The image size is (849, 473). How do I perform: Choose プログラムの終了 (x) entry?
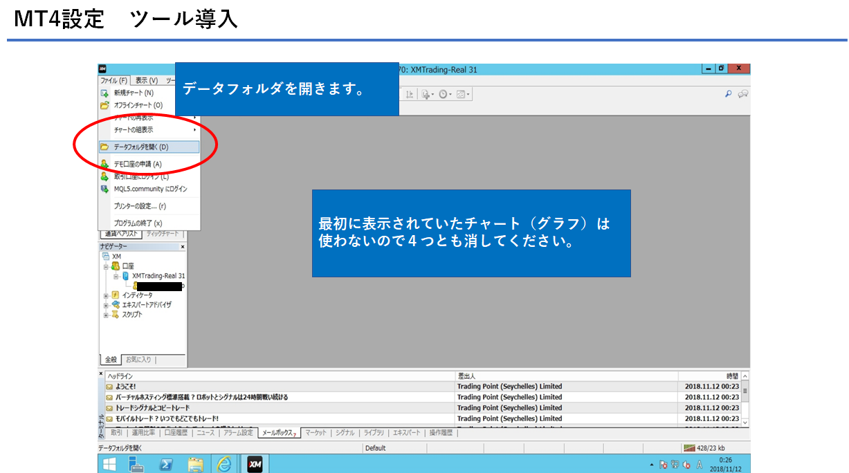[138, 223]
